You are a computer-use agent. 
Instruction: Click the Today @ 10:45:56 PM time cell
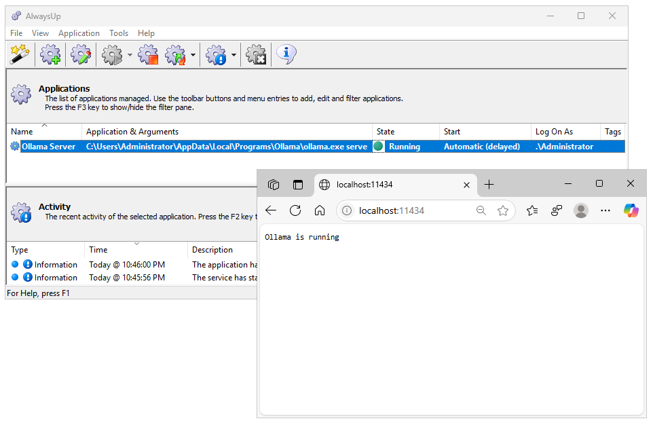[127, 278]
